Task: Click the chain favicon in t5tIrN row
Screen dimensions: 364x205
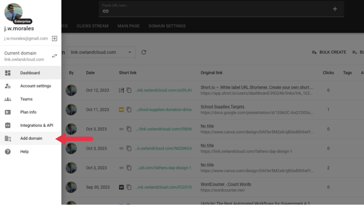Action: 121,129
